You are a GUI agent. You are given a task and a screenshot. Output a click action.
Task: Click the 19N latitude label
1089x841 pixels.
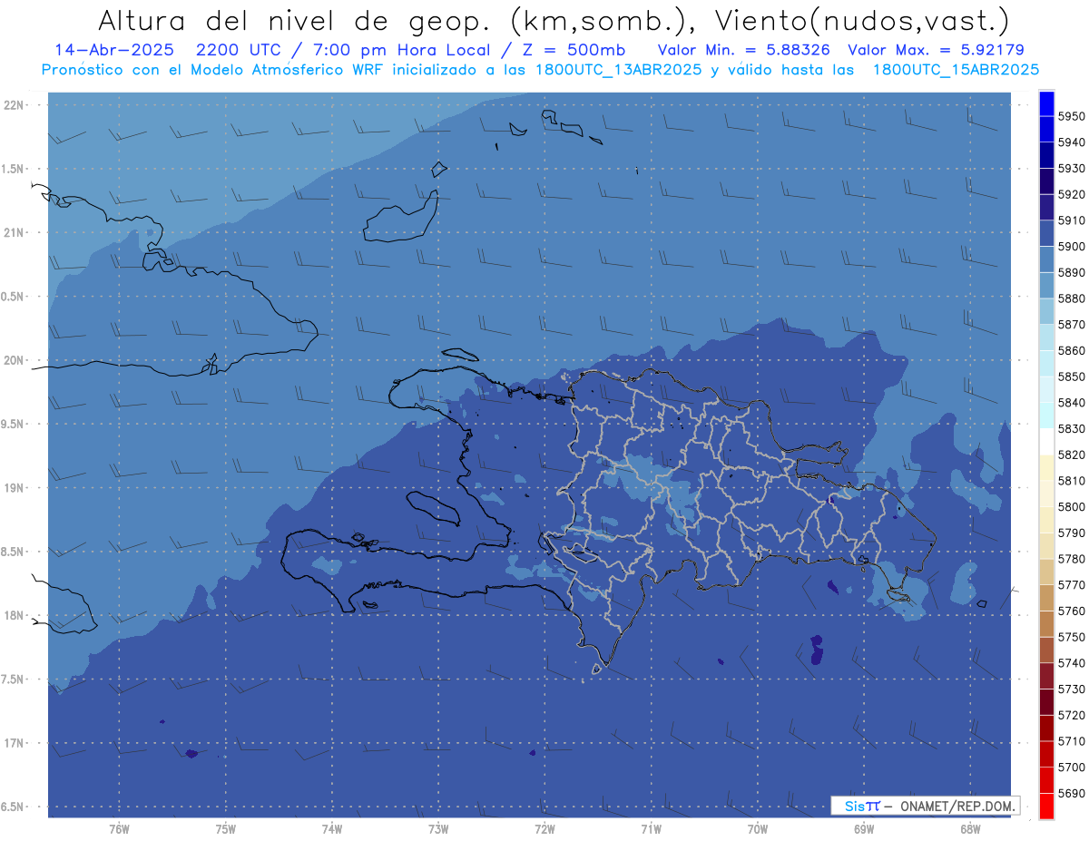pyautogui.click(x=15, y=488)
